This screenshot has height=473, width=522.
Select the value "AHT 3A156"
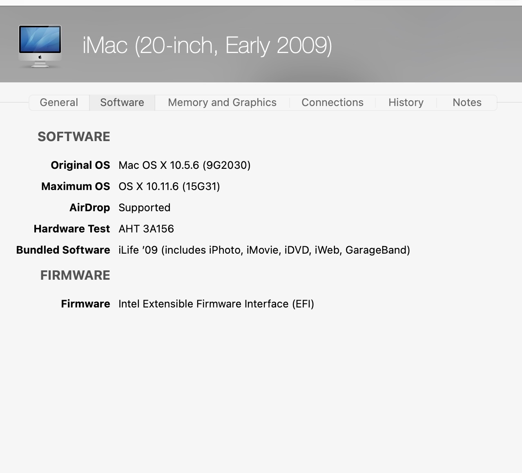click(146, 229)
